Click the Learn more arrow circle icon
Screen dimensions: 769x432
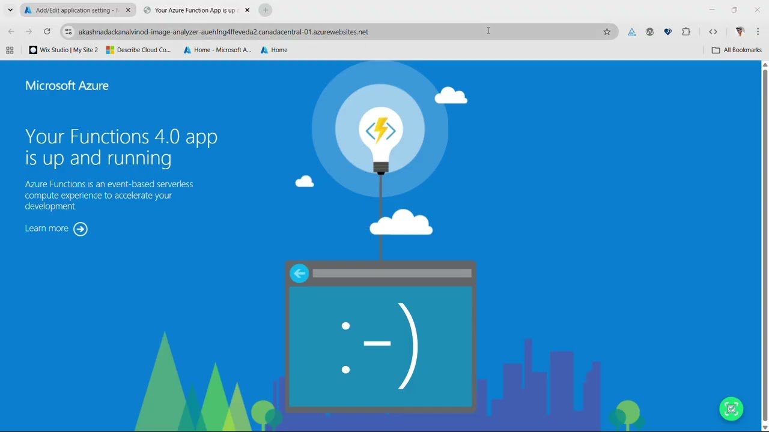[x=80, y=229]
